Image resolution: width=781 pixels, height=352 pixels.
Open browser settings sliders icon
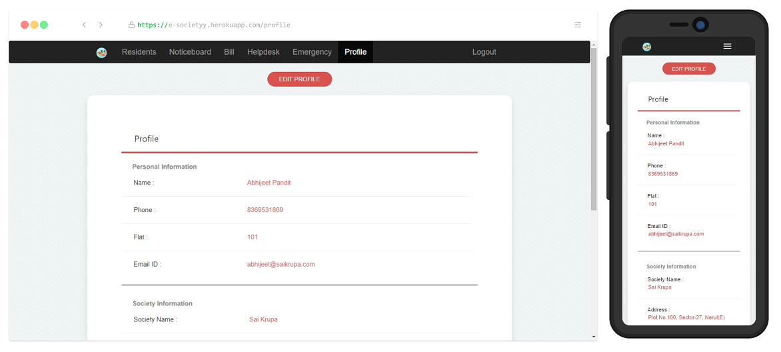click(x=578, y=25)
